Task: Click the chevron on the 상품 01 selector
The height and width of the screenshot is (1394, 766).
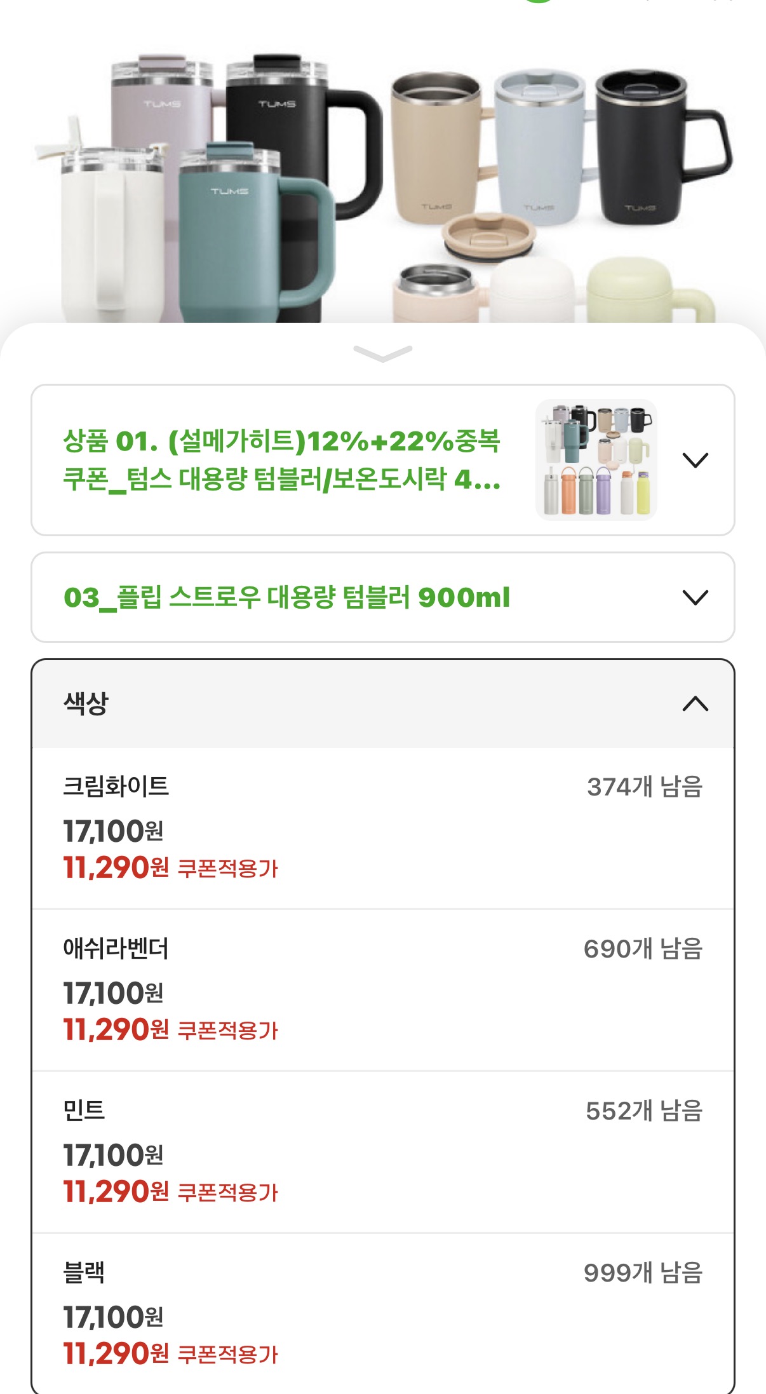Action: (695, 460)
